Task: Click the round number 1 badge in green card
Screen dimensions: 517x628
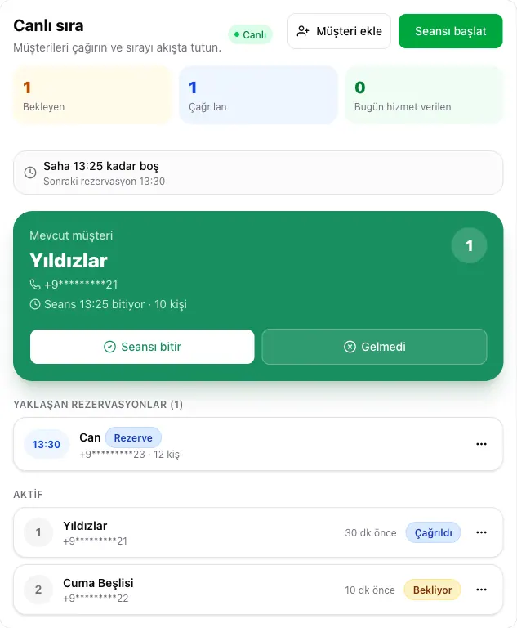Action: click(x=469, y=245)
